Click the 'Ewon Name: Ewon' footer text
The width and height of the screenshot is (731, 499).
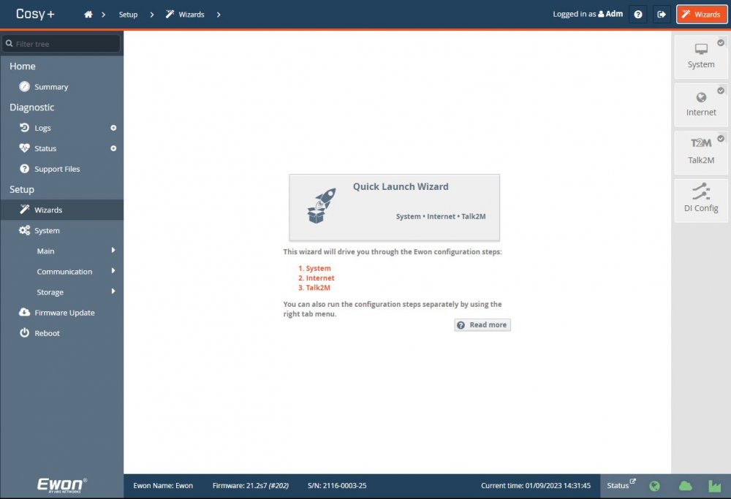pos(163,486)
